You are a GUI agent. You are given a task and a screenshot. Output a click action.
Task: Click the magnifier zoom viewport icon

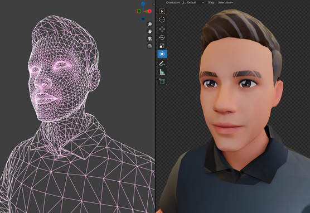click(149, 24)
